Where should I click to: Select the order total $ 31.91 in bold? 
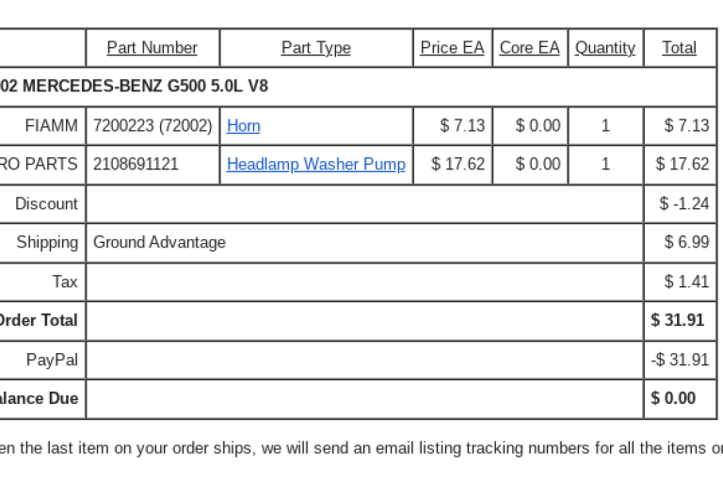pos(678,320)
